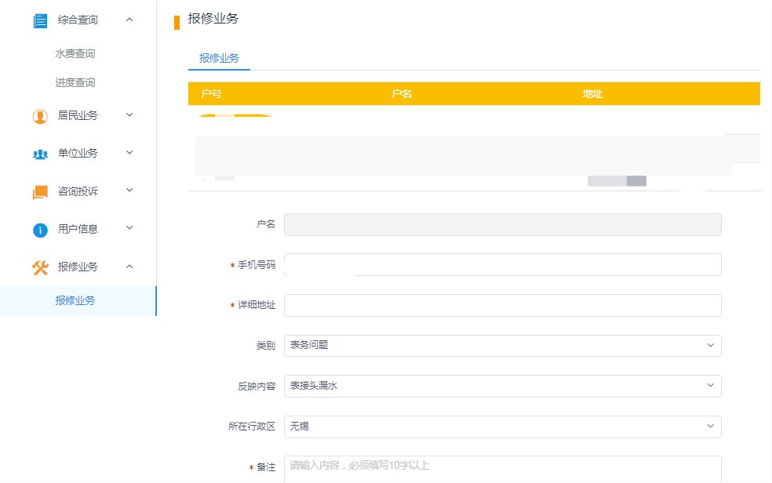This screenshot has width=772, height=483.
Task: Click the 综合查询 document icon
Action: pos(40,21)
